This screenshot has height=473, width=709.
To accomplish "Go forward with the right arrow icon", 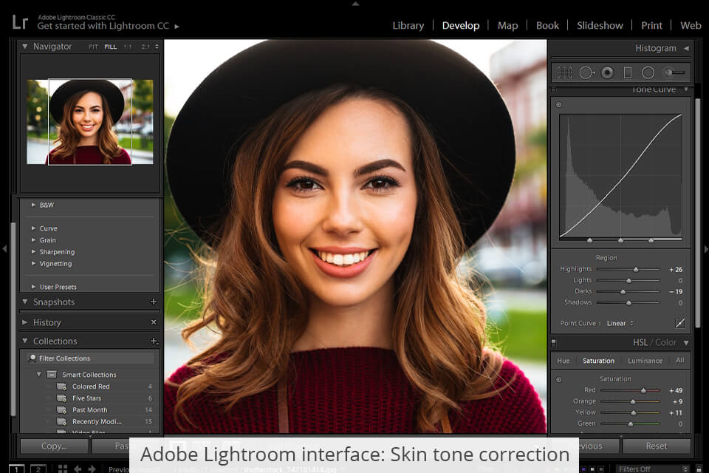I will (92, 469).
